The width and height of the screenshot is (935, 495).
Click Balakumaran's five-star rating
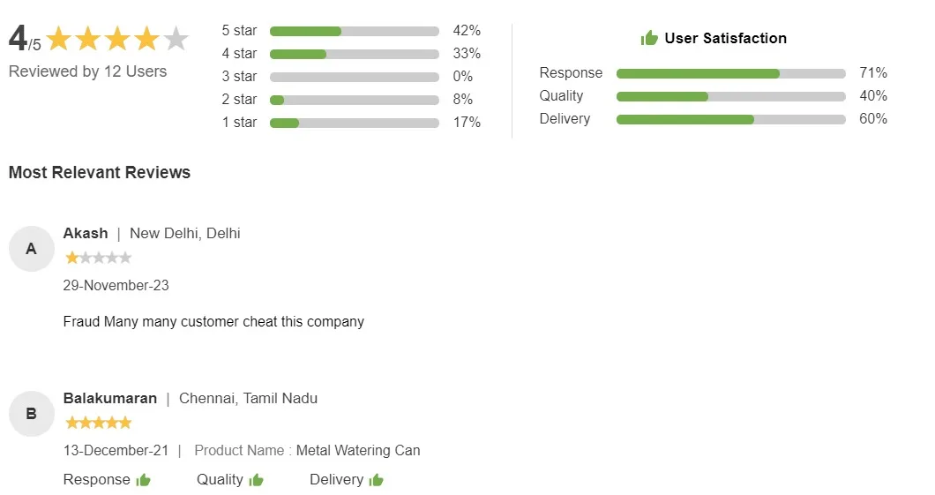coord(98,423)
